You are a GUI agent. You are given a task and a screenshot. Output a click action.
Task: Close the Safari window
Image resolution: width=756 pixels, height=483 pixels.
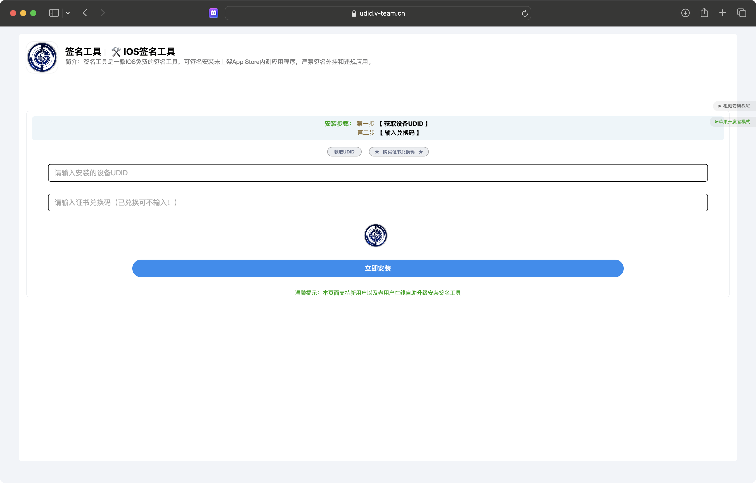[x=13, y=13]
